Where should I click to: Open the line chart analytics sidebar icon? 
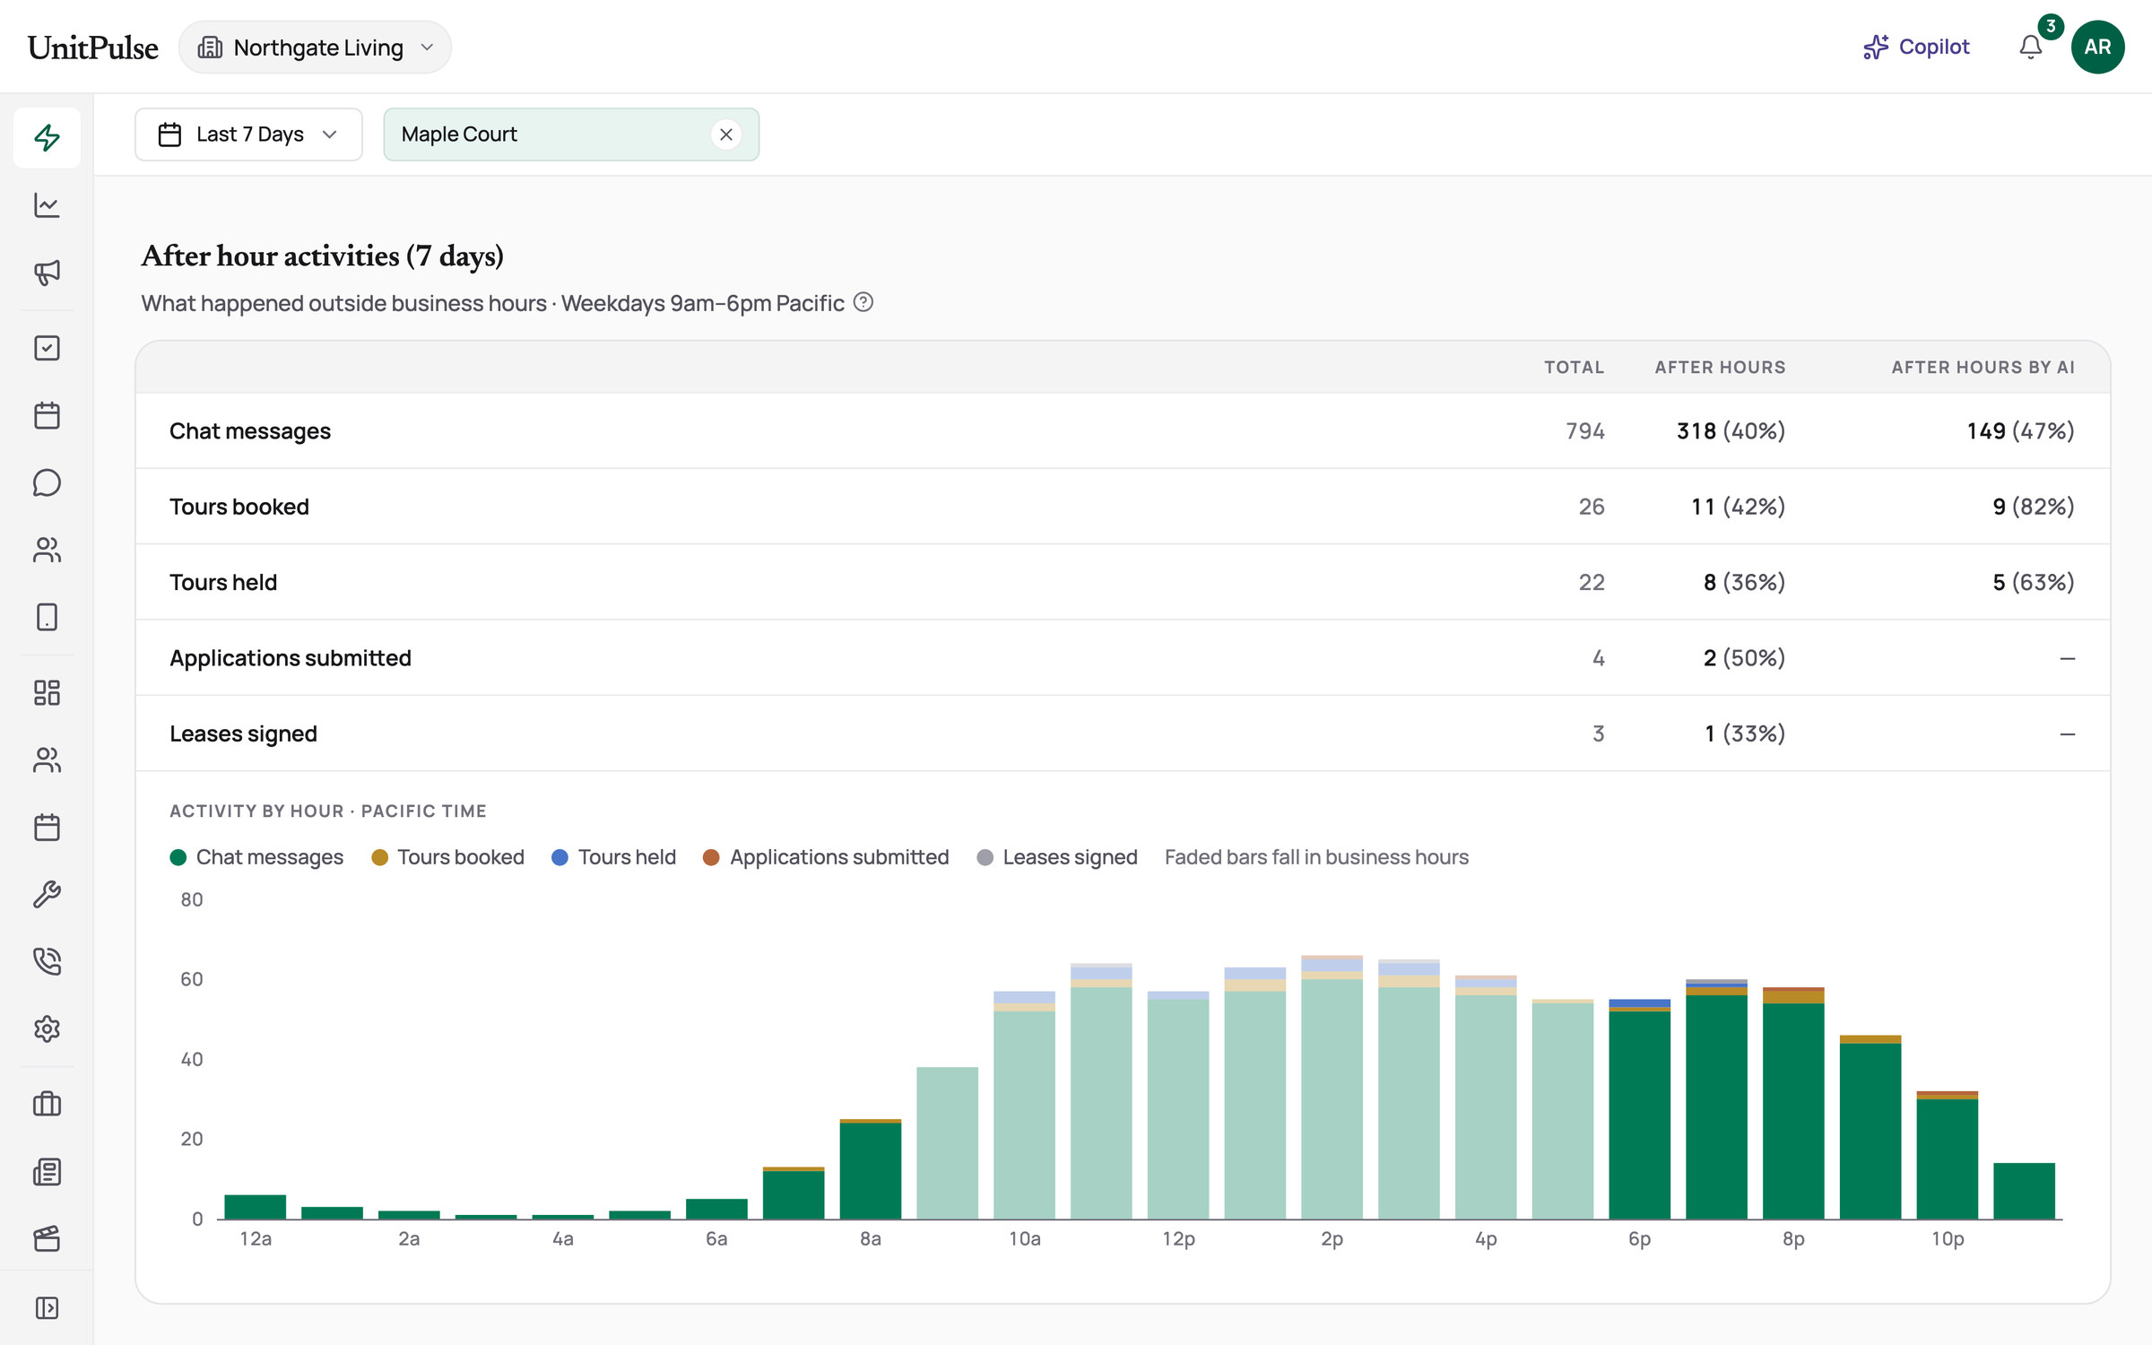(47, 205)
